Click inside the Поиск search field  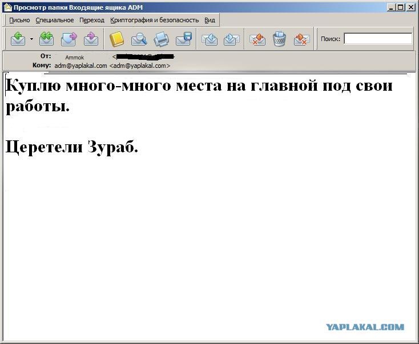point(378,39)
